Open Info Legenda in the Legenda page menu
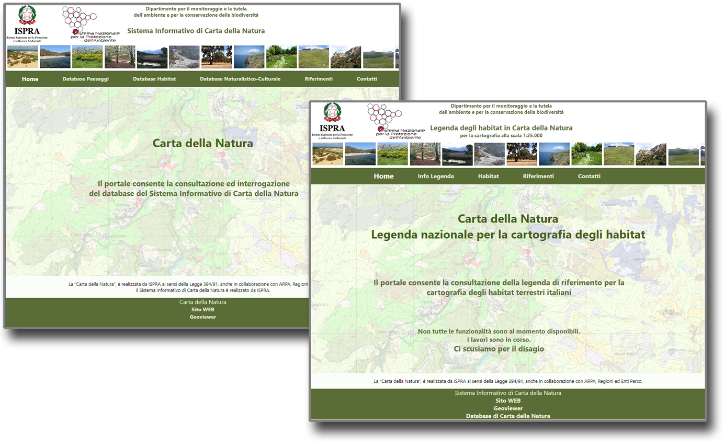Screen dimensions: 724x446 click(436, 177)
